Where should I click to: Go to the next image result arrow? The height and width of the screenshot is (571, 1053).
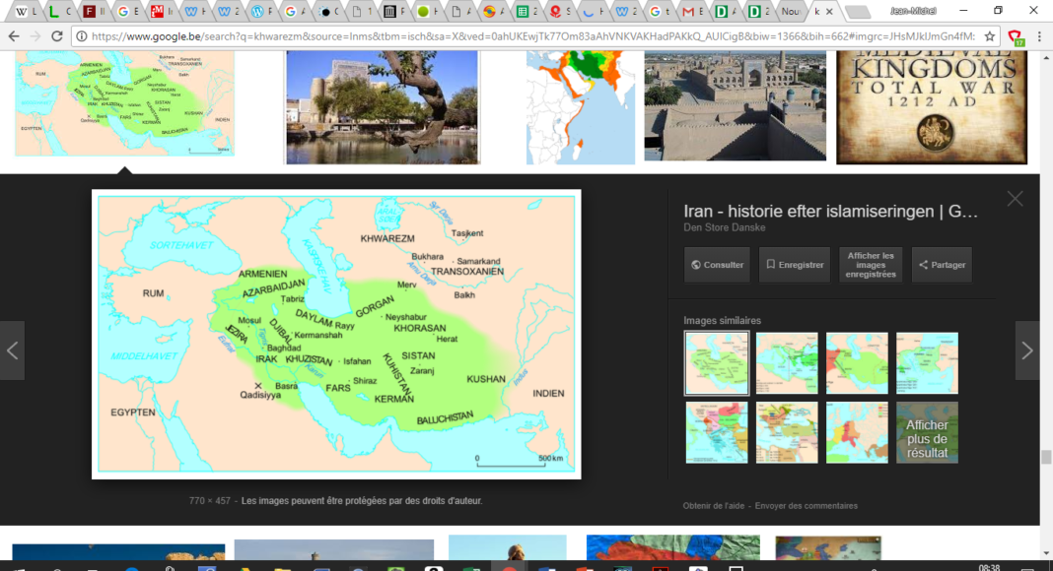click(x=1026, y=350)
